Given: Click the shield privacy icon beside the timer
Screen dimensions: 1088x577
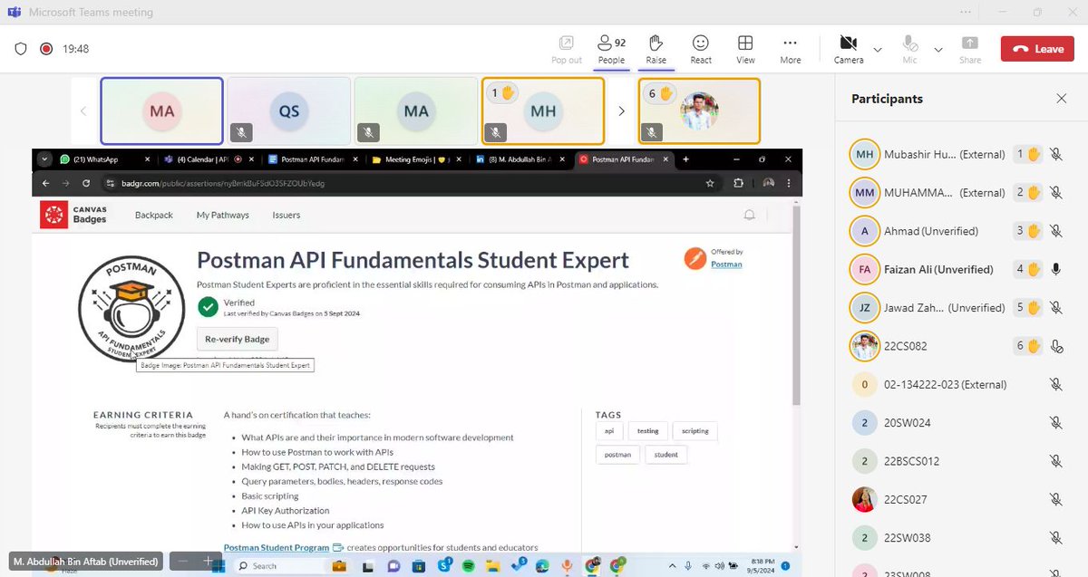Looking at the screenshot, I should point(21,49).
